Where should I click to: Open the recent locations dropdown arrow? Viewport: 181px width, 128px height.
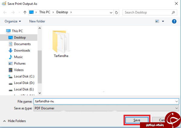pos(19,12)
